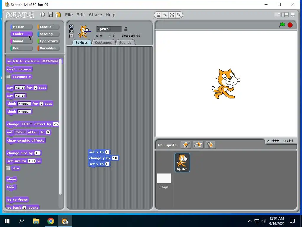Switch to small stage view
Viewport: 302px width, 227px height.
(277, 15)
